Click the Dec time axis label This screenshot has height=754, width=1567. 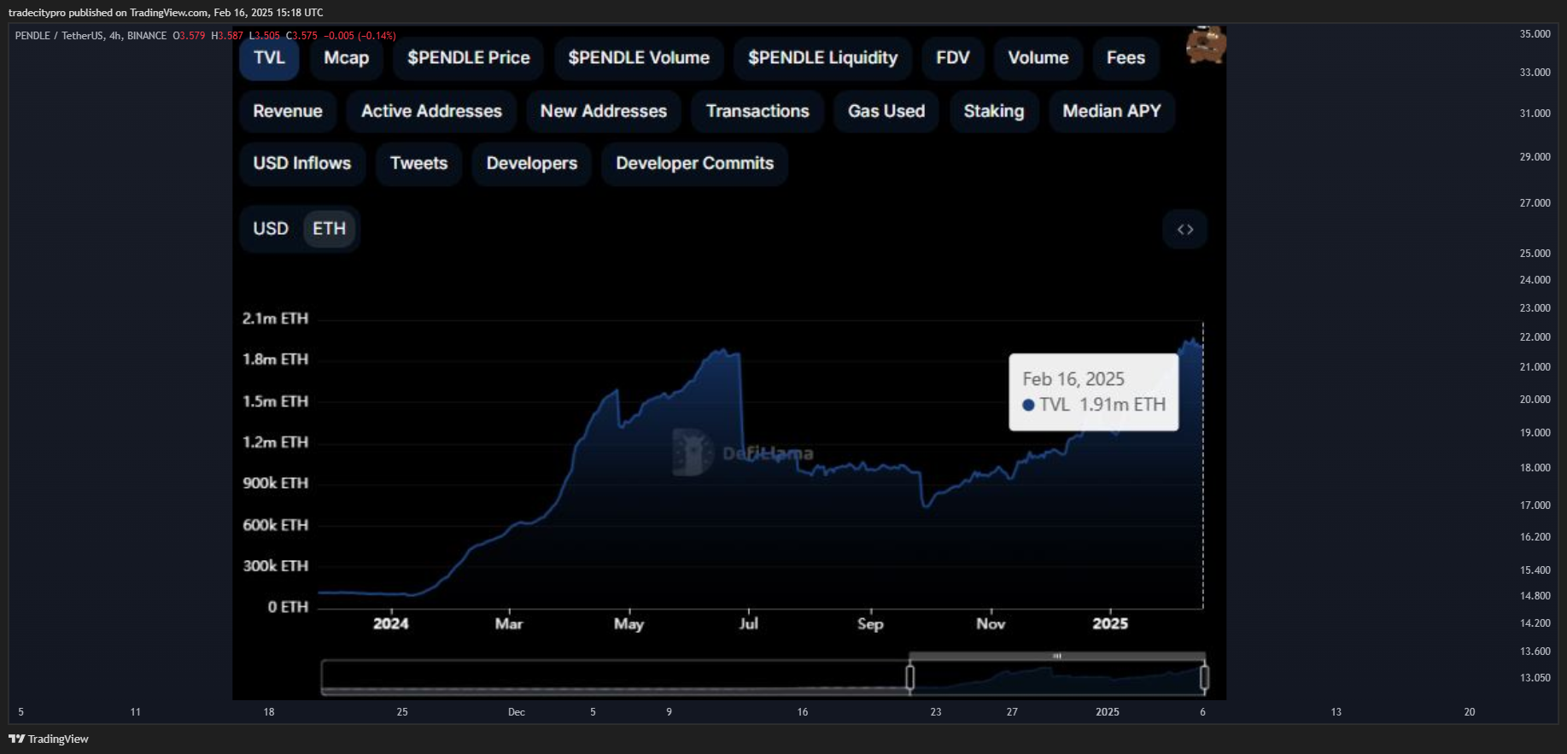pos(517,711)
